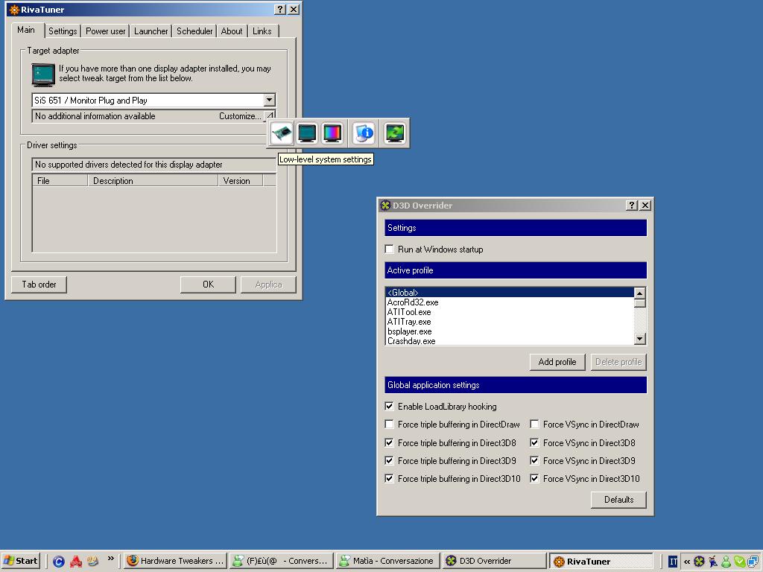
Task: Expand the Customize arrow button
Action: [270, 115]
